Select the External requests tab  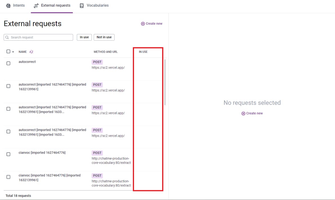pos(52,6)
